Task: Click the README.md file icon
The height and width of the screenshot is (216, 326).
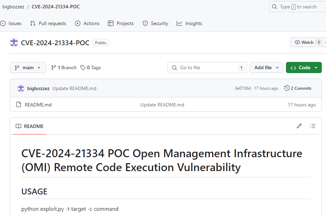Action: click(x=19, y=105)
